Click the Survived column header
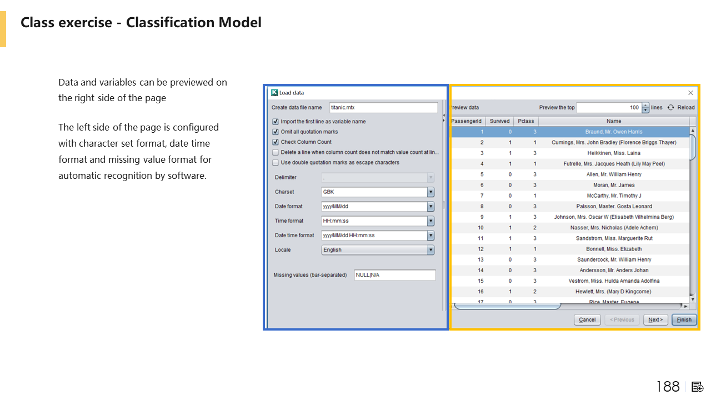The height and width of the screenshot is (400, 711). 499,121
